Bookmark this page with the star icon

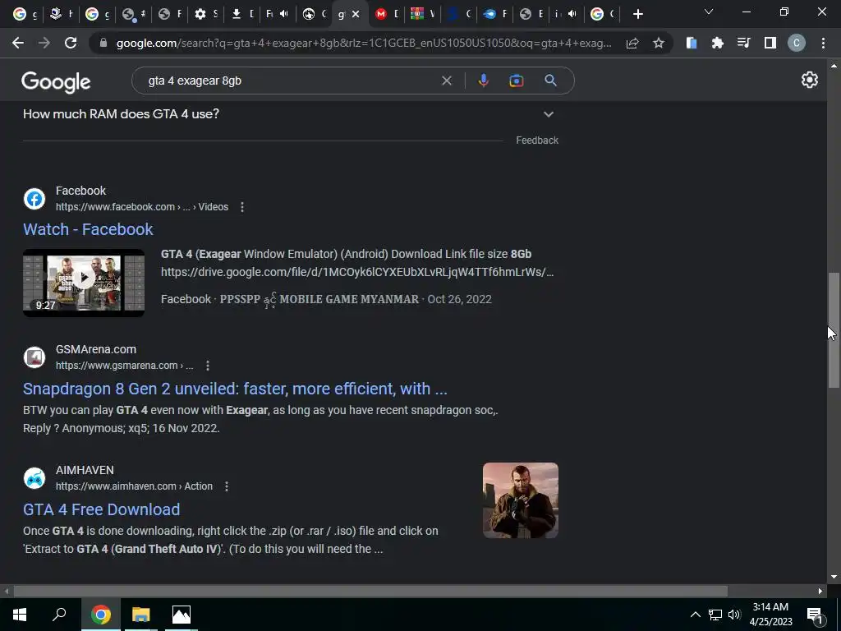[x=659, y=43]
